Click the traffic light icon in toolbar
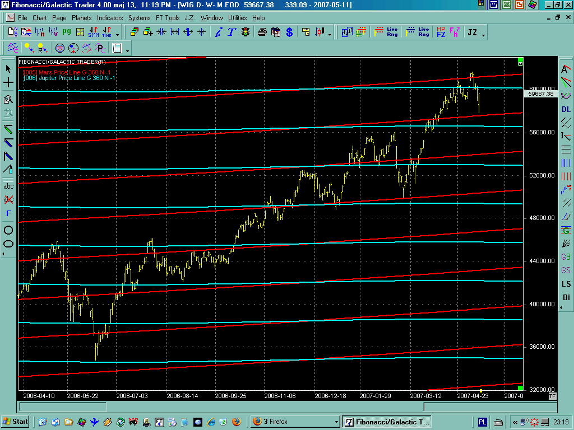The height and width of the screenshot is (430, 574). [246, 32]
